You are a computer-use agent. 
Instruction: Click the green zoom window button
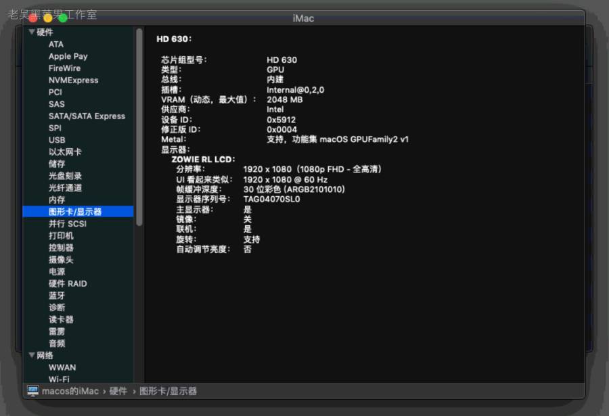(x=63, y=18)
